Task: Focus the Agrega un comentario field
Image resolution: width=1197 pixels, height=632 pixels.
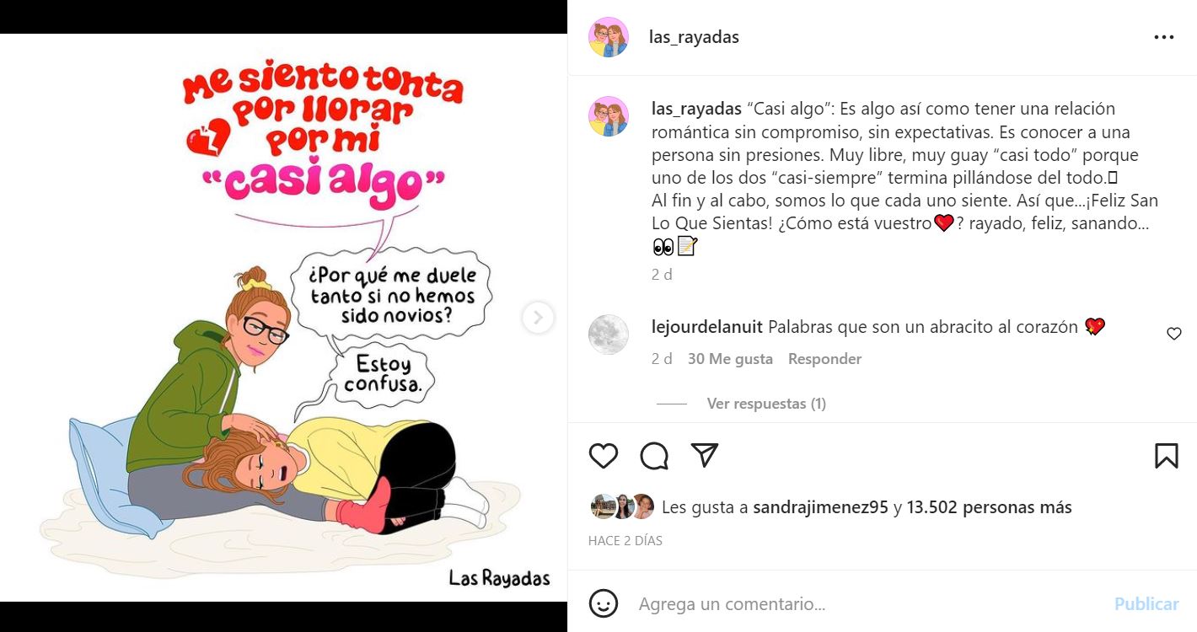Action: (x=868, y=604)
